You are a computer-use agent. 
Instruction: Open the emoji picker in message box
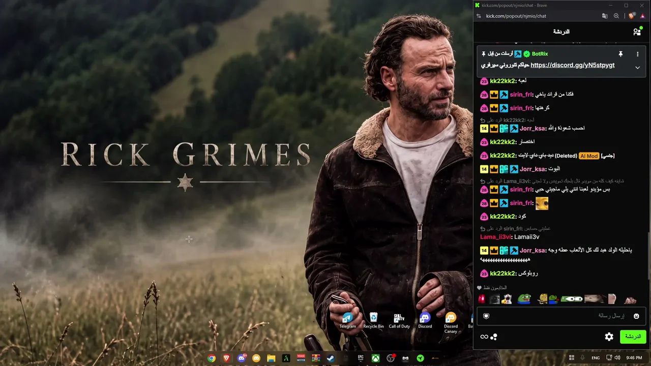coord(636,316)
